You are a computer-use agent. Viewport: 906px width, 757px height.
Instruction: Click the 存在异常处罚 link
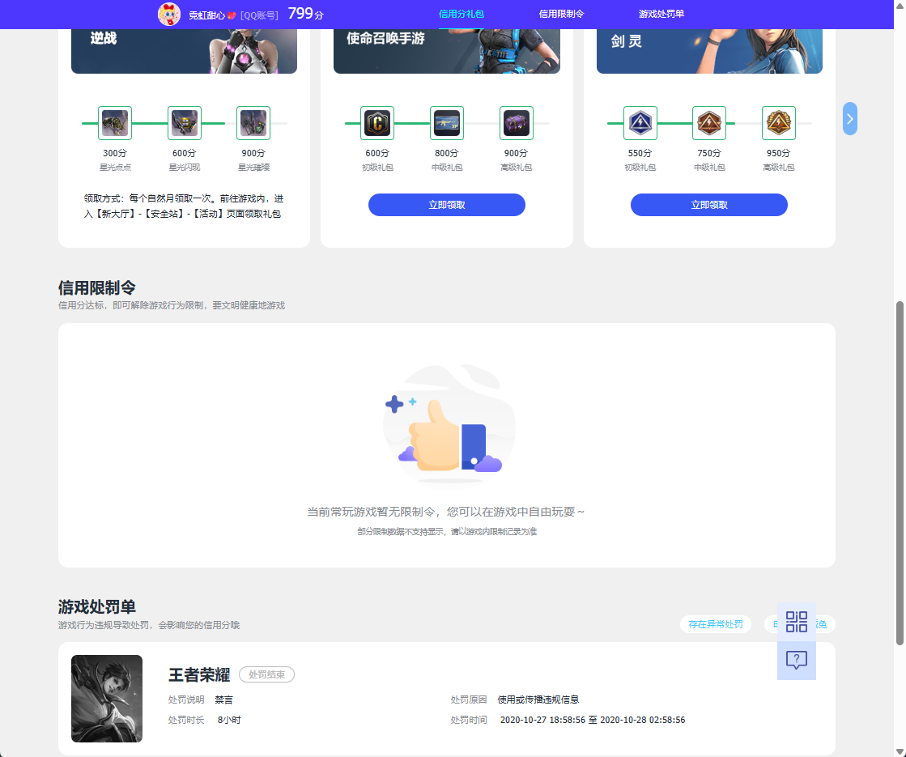tap(715, 624)
